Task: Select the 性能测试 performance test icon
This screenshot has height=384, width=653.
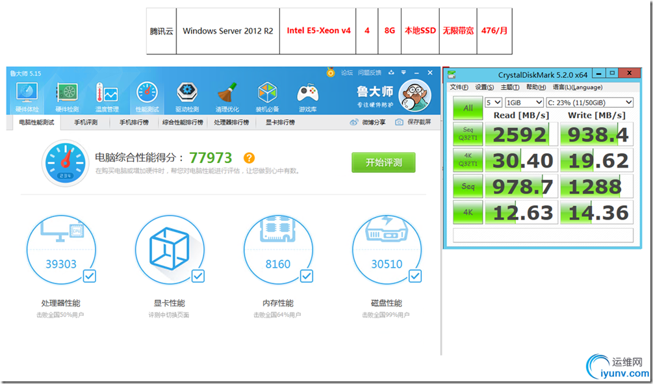Action: click(x=147, y=97)
